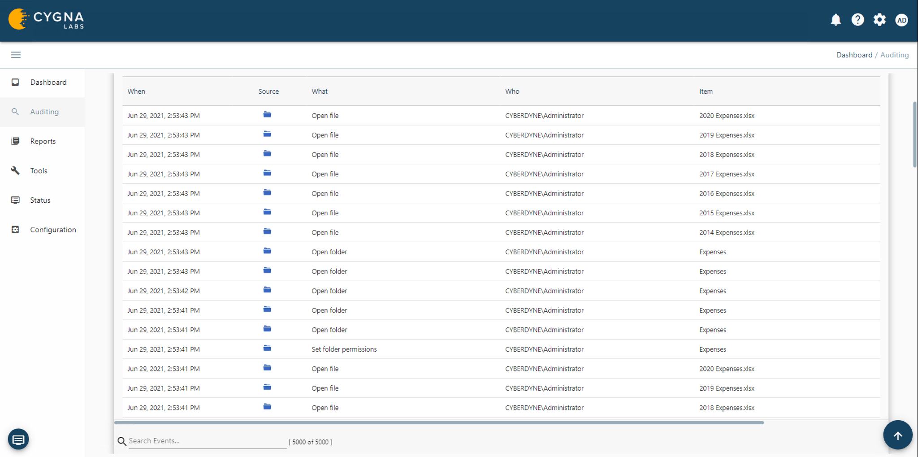
Task: Select the Auditing magnifier icon
Action: [x=15, y=112]
